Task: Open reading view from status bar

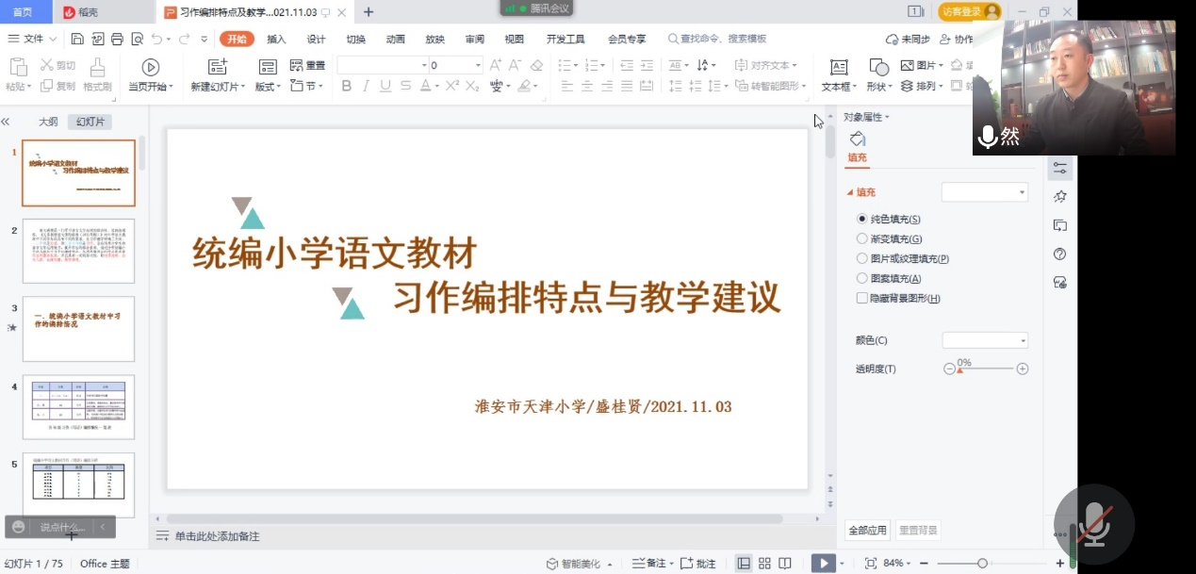Action: point(786,564)
